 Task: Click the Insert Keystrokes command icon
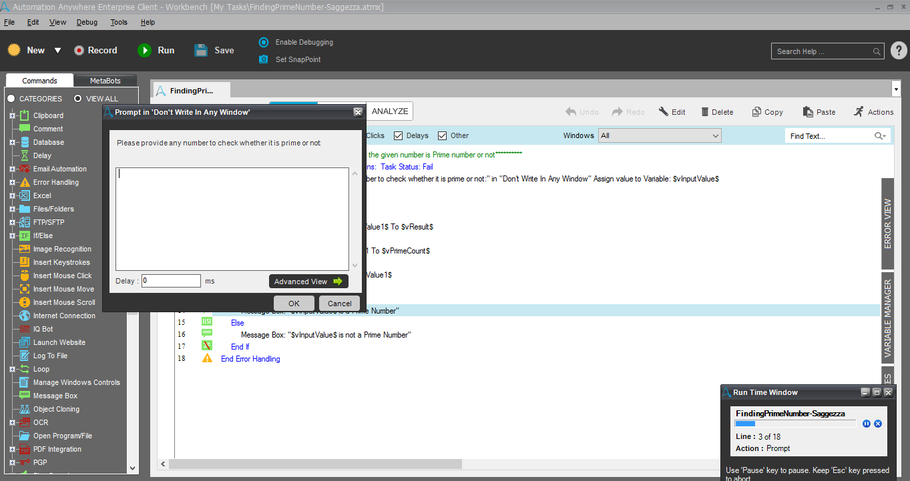(23, 262)
